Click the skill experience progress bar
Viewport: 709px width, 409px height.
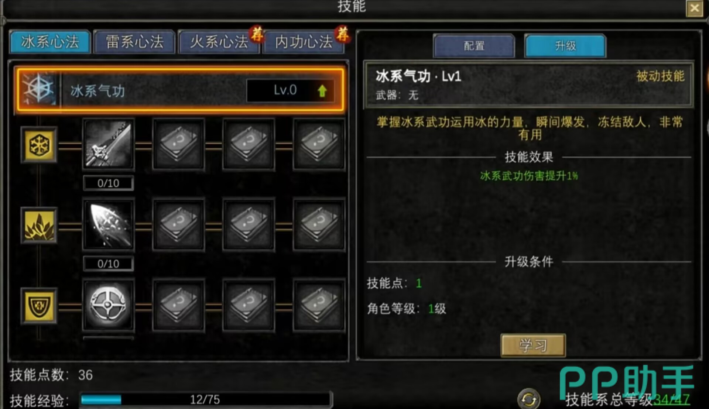coord(205,399)
